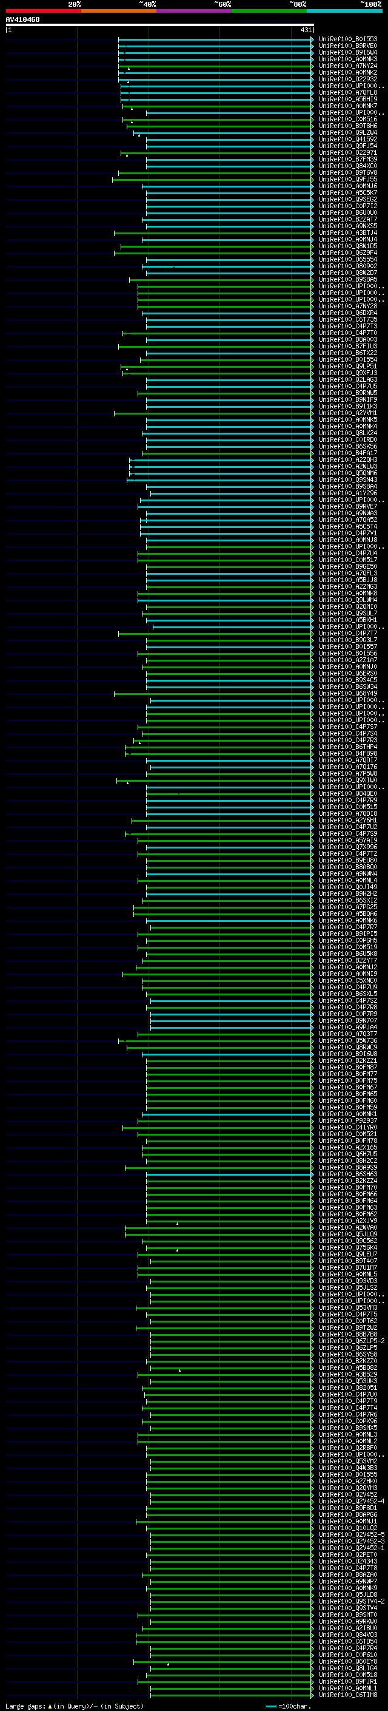Open hit UniRef100_A2Y6H1
This screenshot has width=388, height=1711.
click(347, 821)
